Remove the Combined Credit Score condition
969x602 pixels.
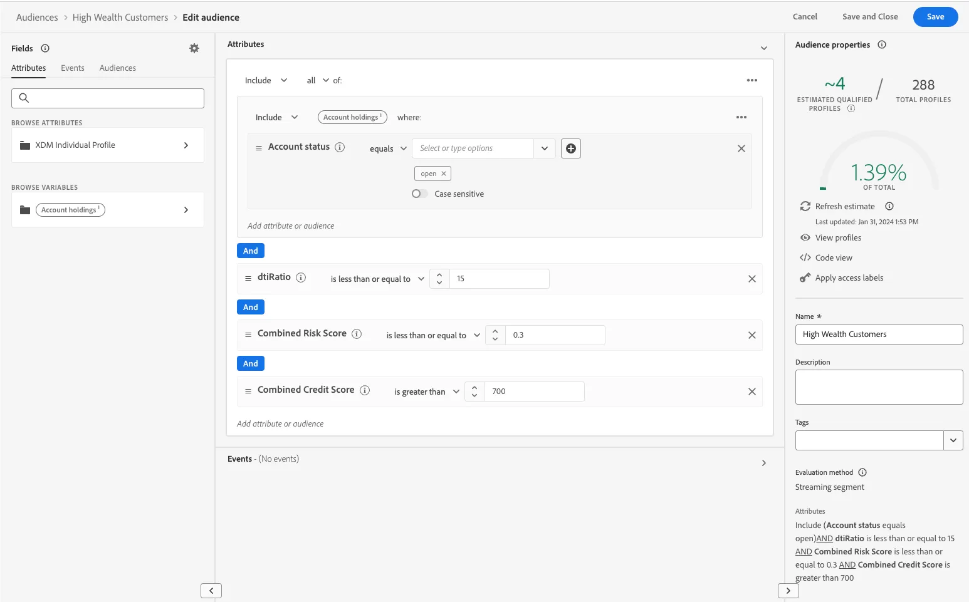752,392
